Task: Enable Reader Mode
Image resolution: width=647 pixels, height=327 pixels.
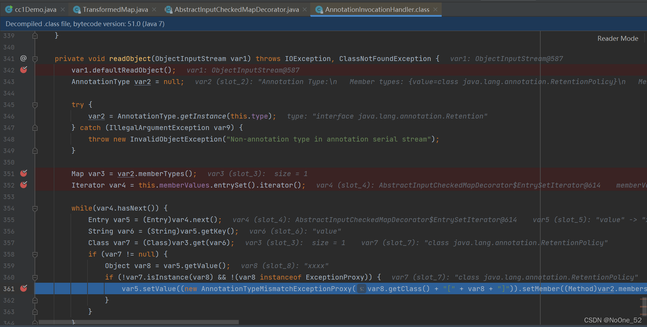Action: click(618, 38)
